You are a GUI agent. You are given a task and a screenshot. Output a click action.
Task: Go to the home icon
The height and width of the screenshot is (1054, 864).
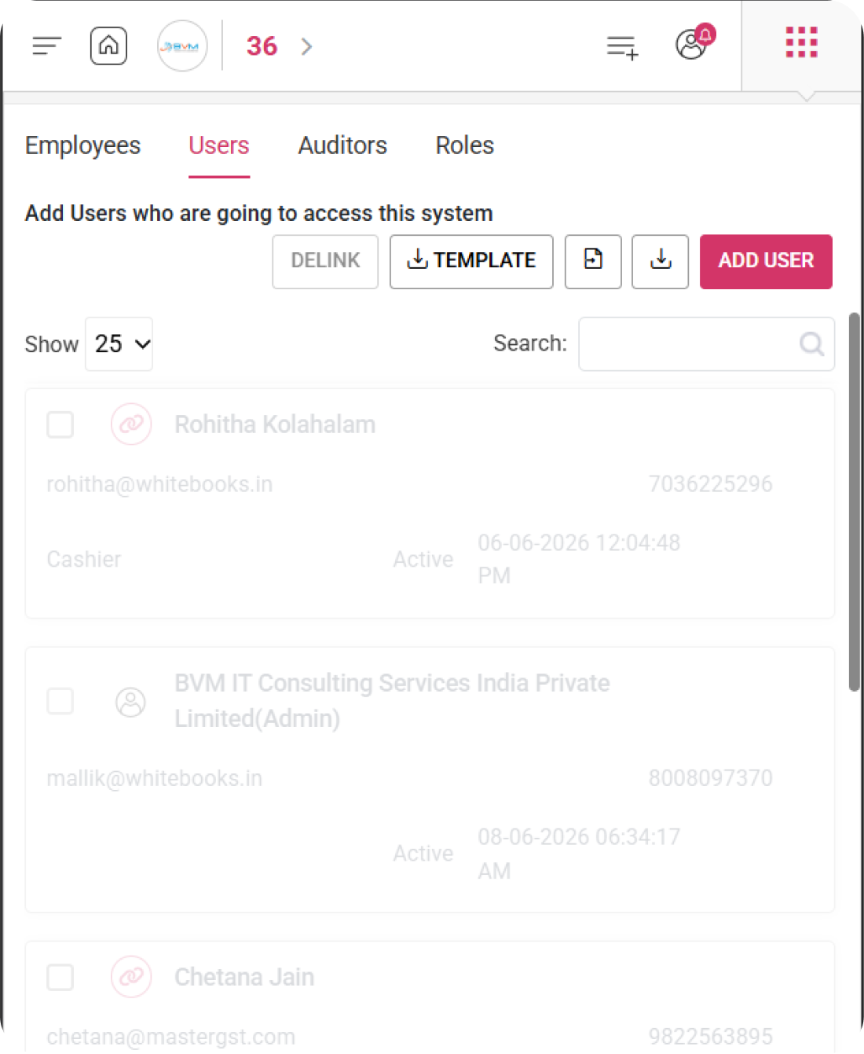(108, 46)
